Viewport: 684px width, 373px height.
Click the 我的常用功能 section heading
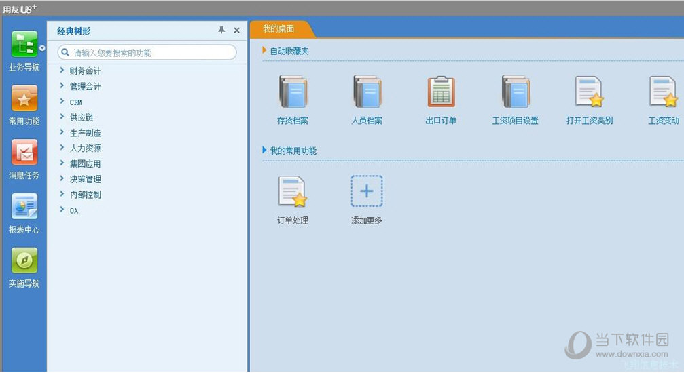coord(293,151)
